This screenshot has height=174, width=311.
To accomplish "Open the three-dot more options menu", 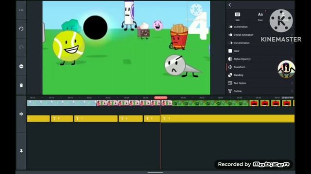I will (x=21, y=10).
